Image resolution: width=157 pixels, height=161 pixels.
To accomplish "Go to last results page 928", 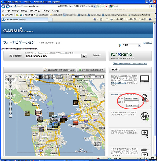I will [x=58, y=77].
